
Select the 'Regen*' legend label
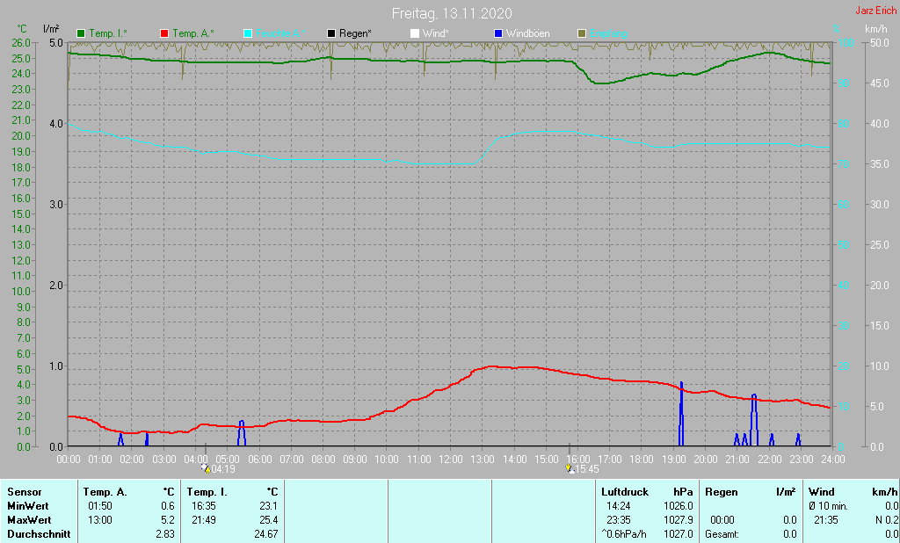coord(355,34)
